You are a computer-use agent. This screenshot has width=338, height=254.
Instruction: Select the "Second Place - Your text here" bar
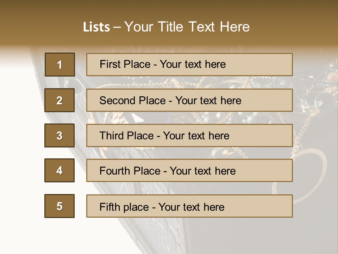point(189,100)
